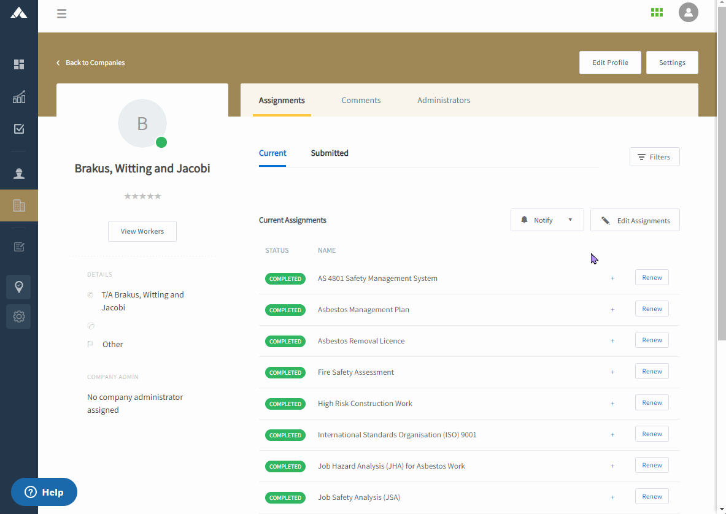Open the user profile avatar menu
Viewport: 726px width, 514px height.
[688, 12]
